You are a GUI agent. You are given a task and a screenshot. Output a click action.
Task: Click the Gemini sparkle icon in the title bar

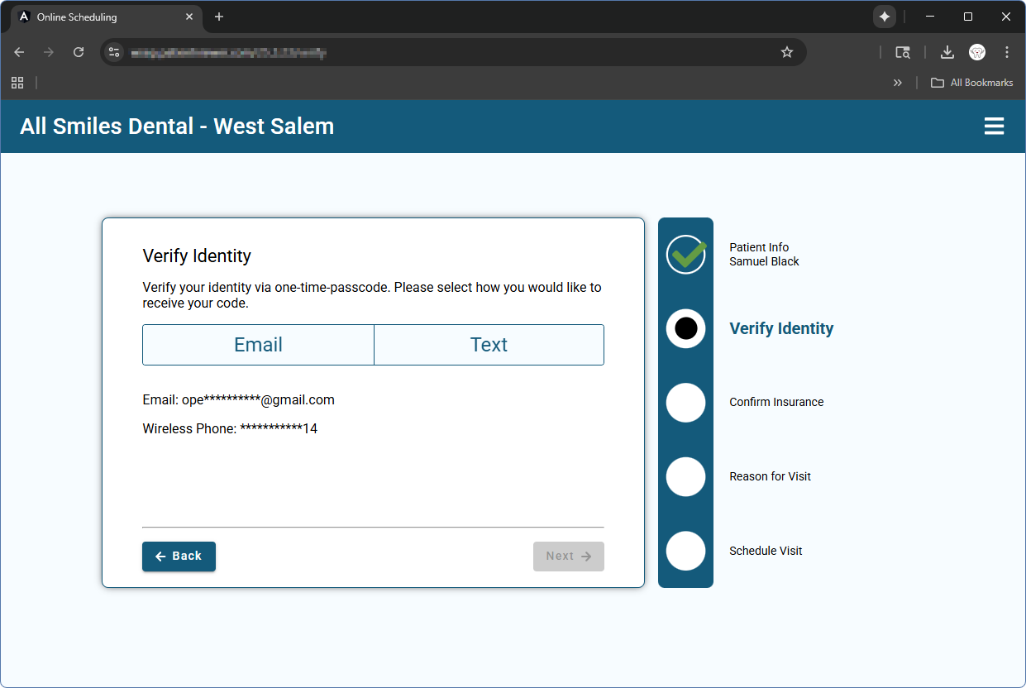884,17
